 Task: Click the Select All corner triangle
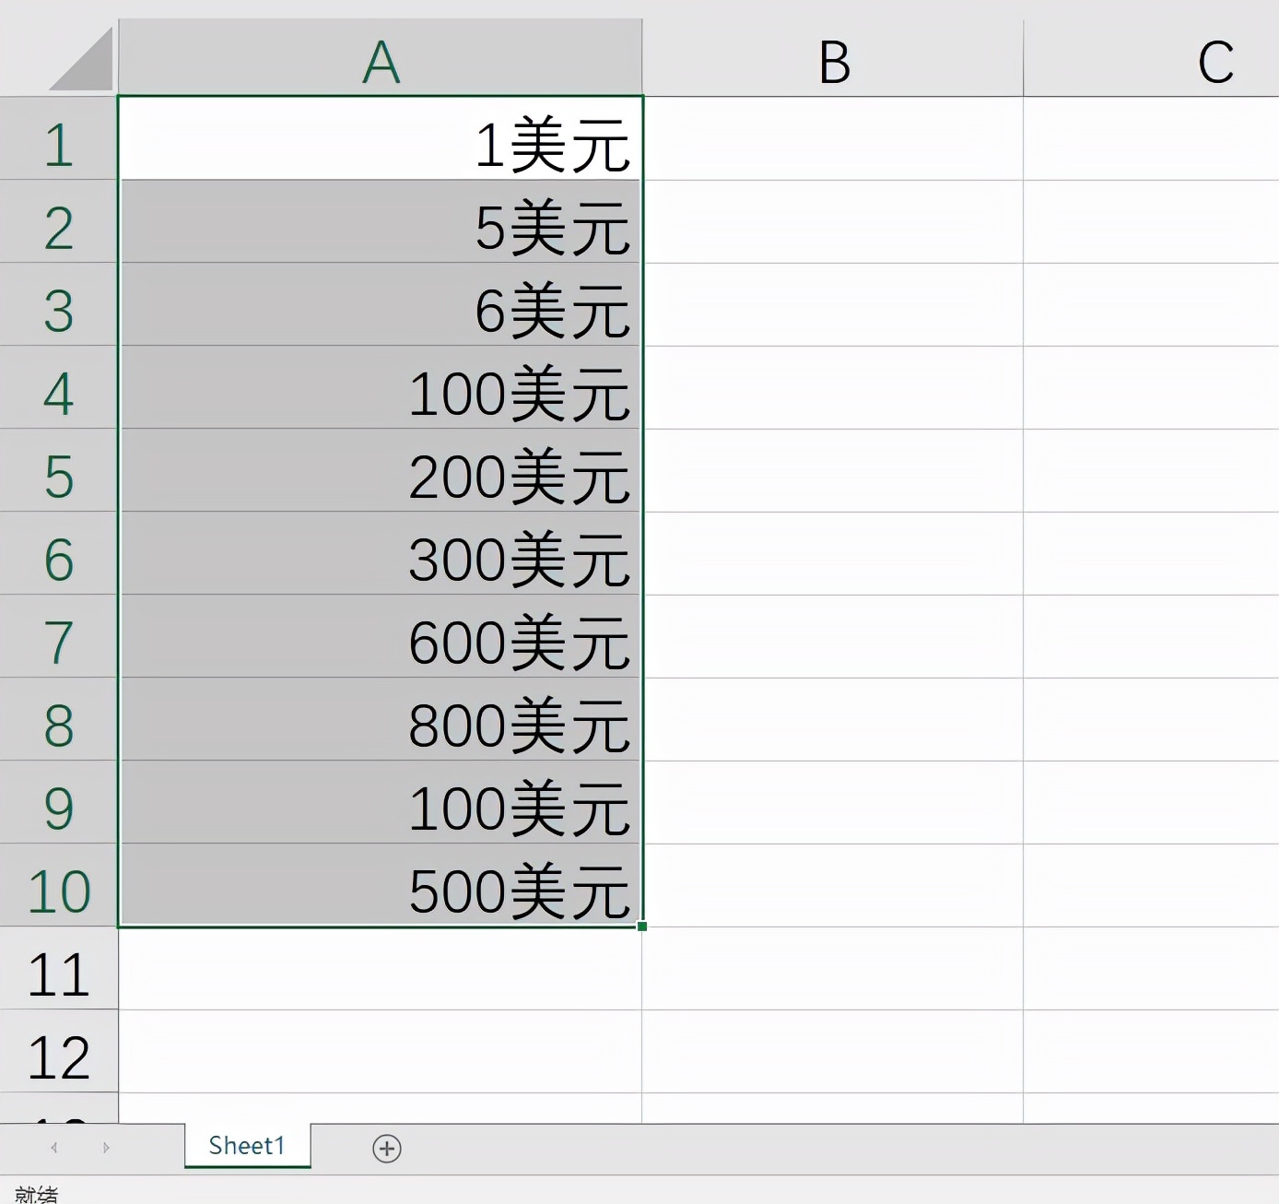(81, 59)
